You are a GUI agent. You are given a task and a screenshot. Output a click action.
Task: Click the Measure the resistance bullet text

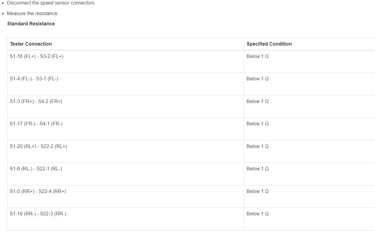click(33, 14)
